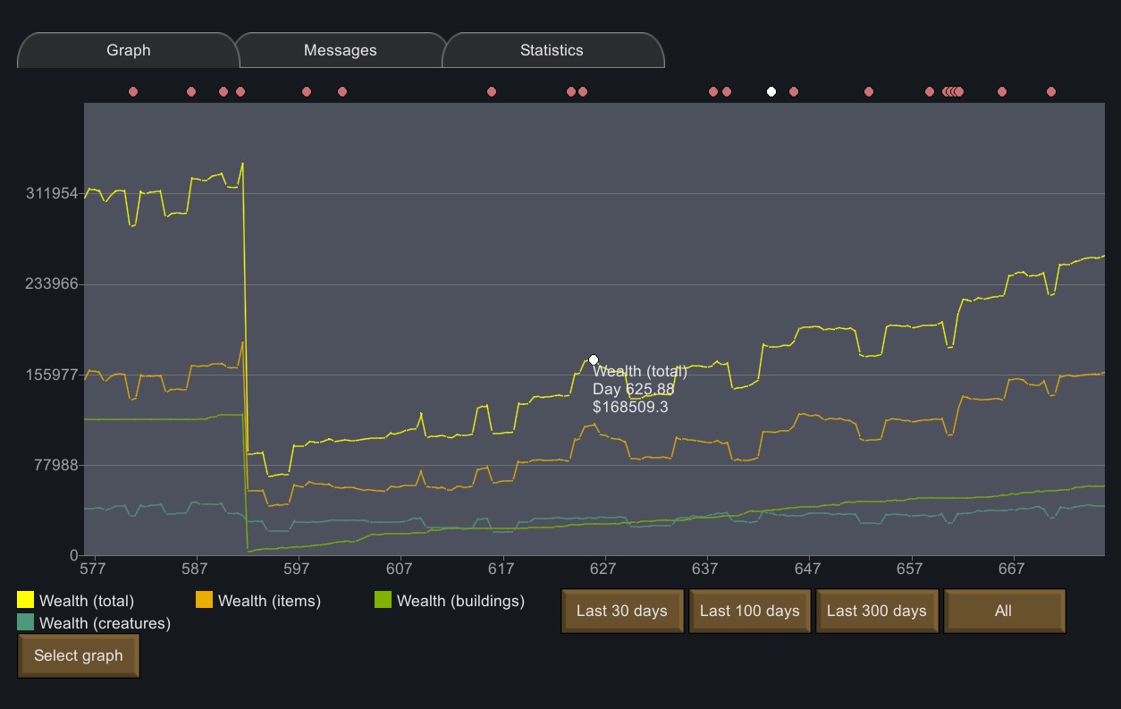Click the event marker near day 581

(x=133, y=91)
